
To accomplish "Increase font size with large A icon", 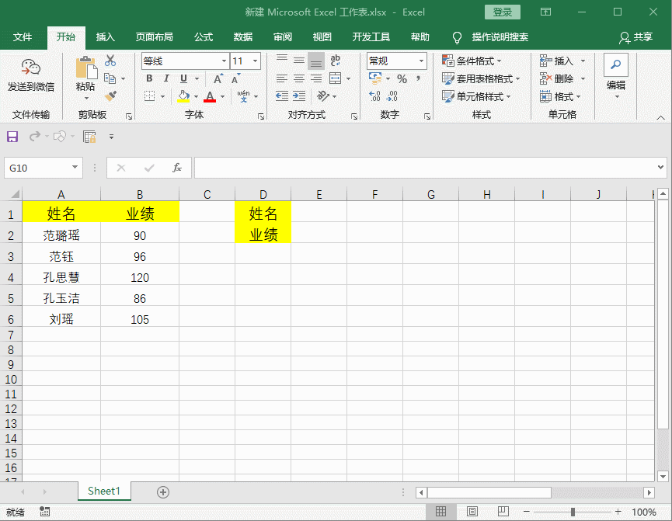I will [x=218, y=79].
